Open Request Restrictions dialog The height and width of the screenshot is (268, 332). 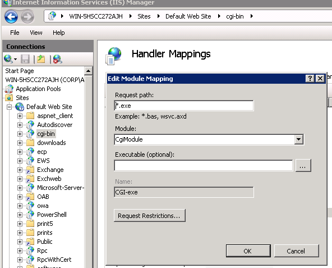coord(150,216)
